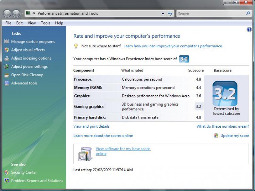Click the Back navigation arrow button
Image resolution: width=255 pixels, height=191 pixels.
pyautogui.click(x=7, y=14)
